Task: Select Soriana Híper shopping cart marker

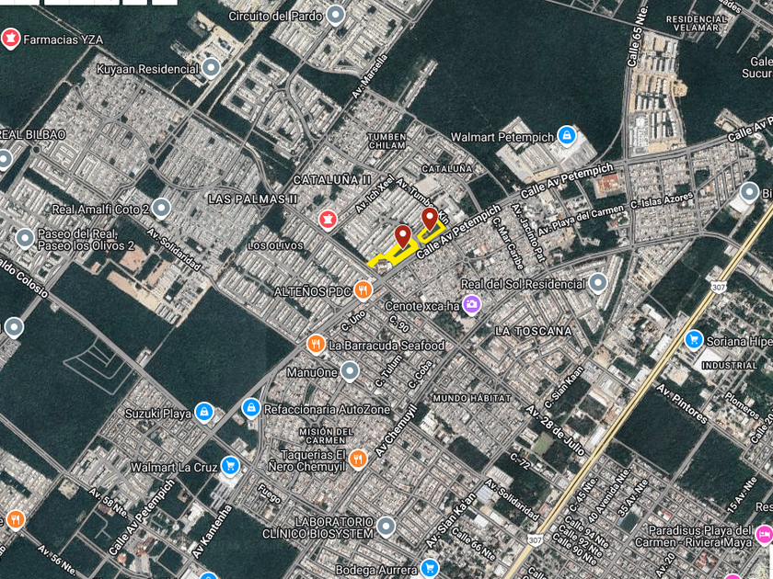Action: 694,340
